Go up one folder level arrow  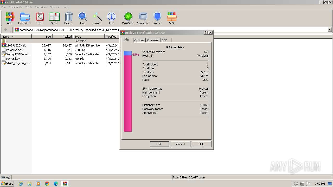pyautogui.click(x=6, y=30)
